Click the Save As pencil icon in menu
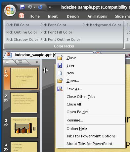This screenshot has height=152, width=130. (x=60, y=89)
